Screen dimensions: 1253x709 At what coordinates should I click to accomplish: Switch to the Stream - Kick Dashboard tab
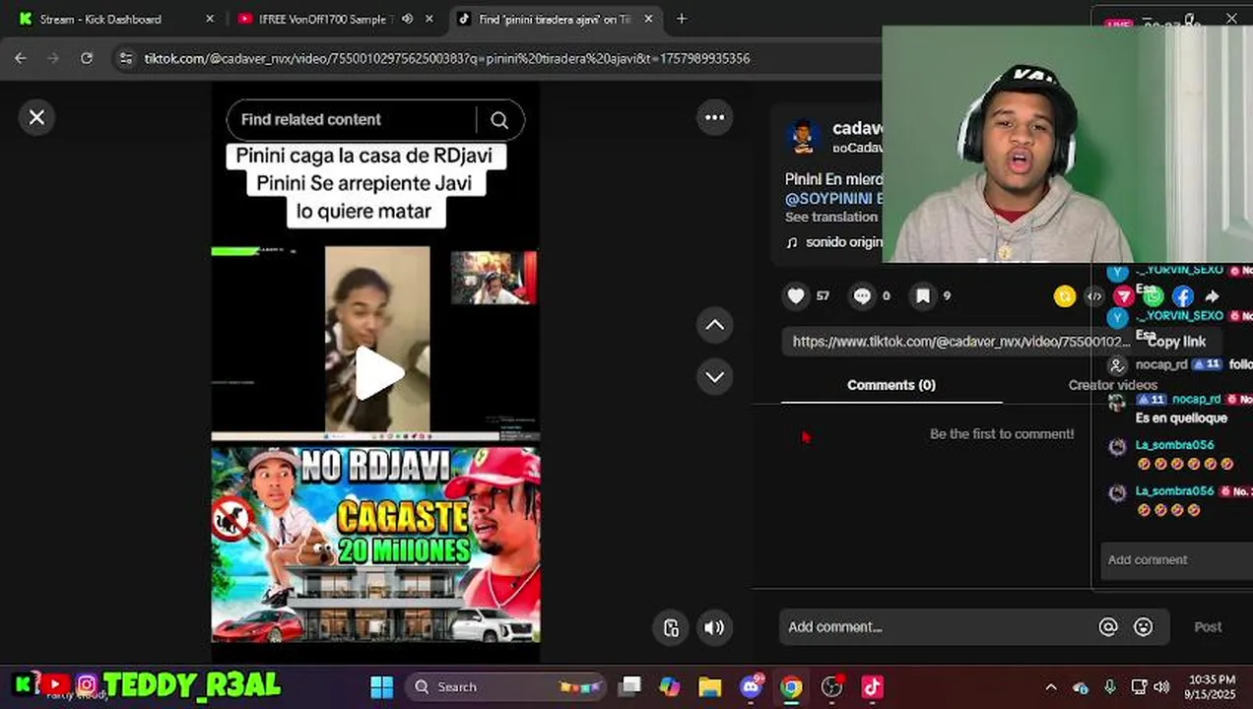click(99, 19)
